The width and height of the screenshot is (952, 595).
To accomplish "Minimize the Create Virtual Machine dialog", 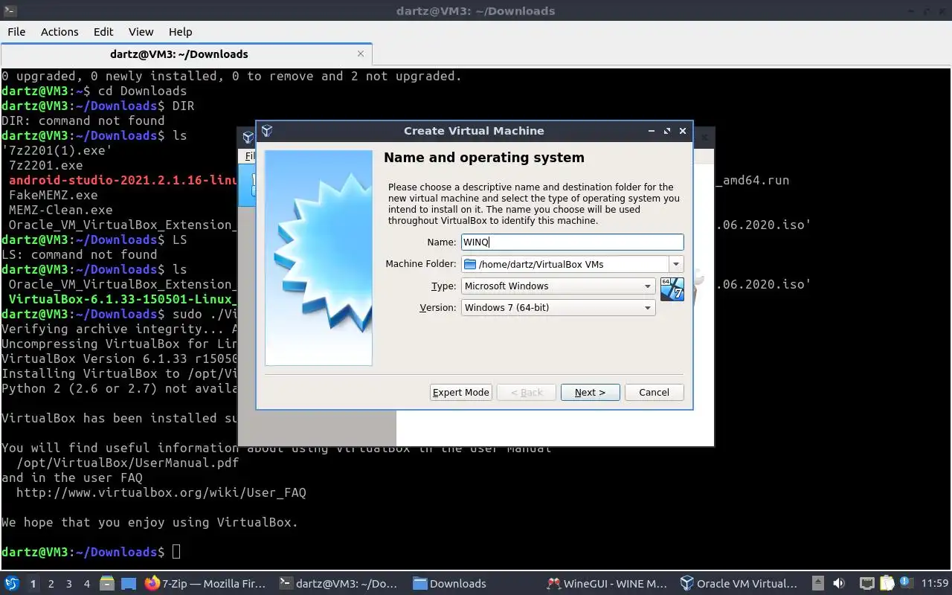I will click(x=652, y=131).
